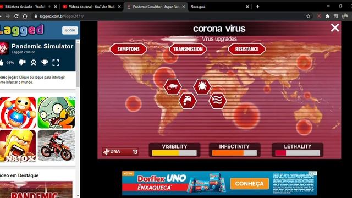Click the CONHEÇA button in the Dorflex ad

coord(249,184)
